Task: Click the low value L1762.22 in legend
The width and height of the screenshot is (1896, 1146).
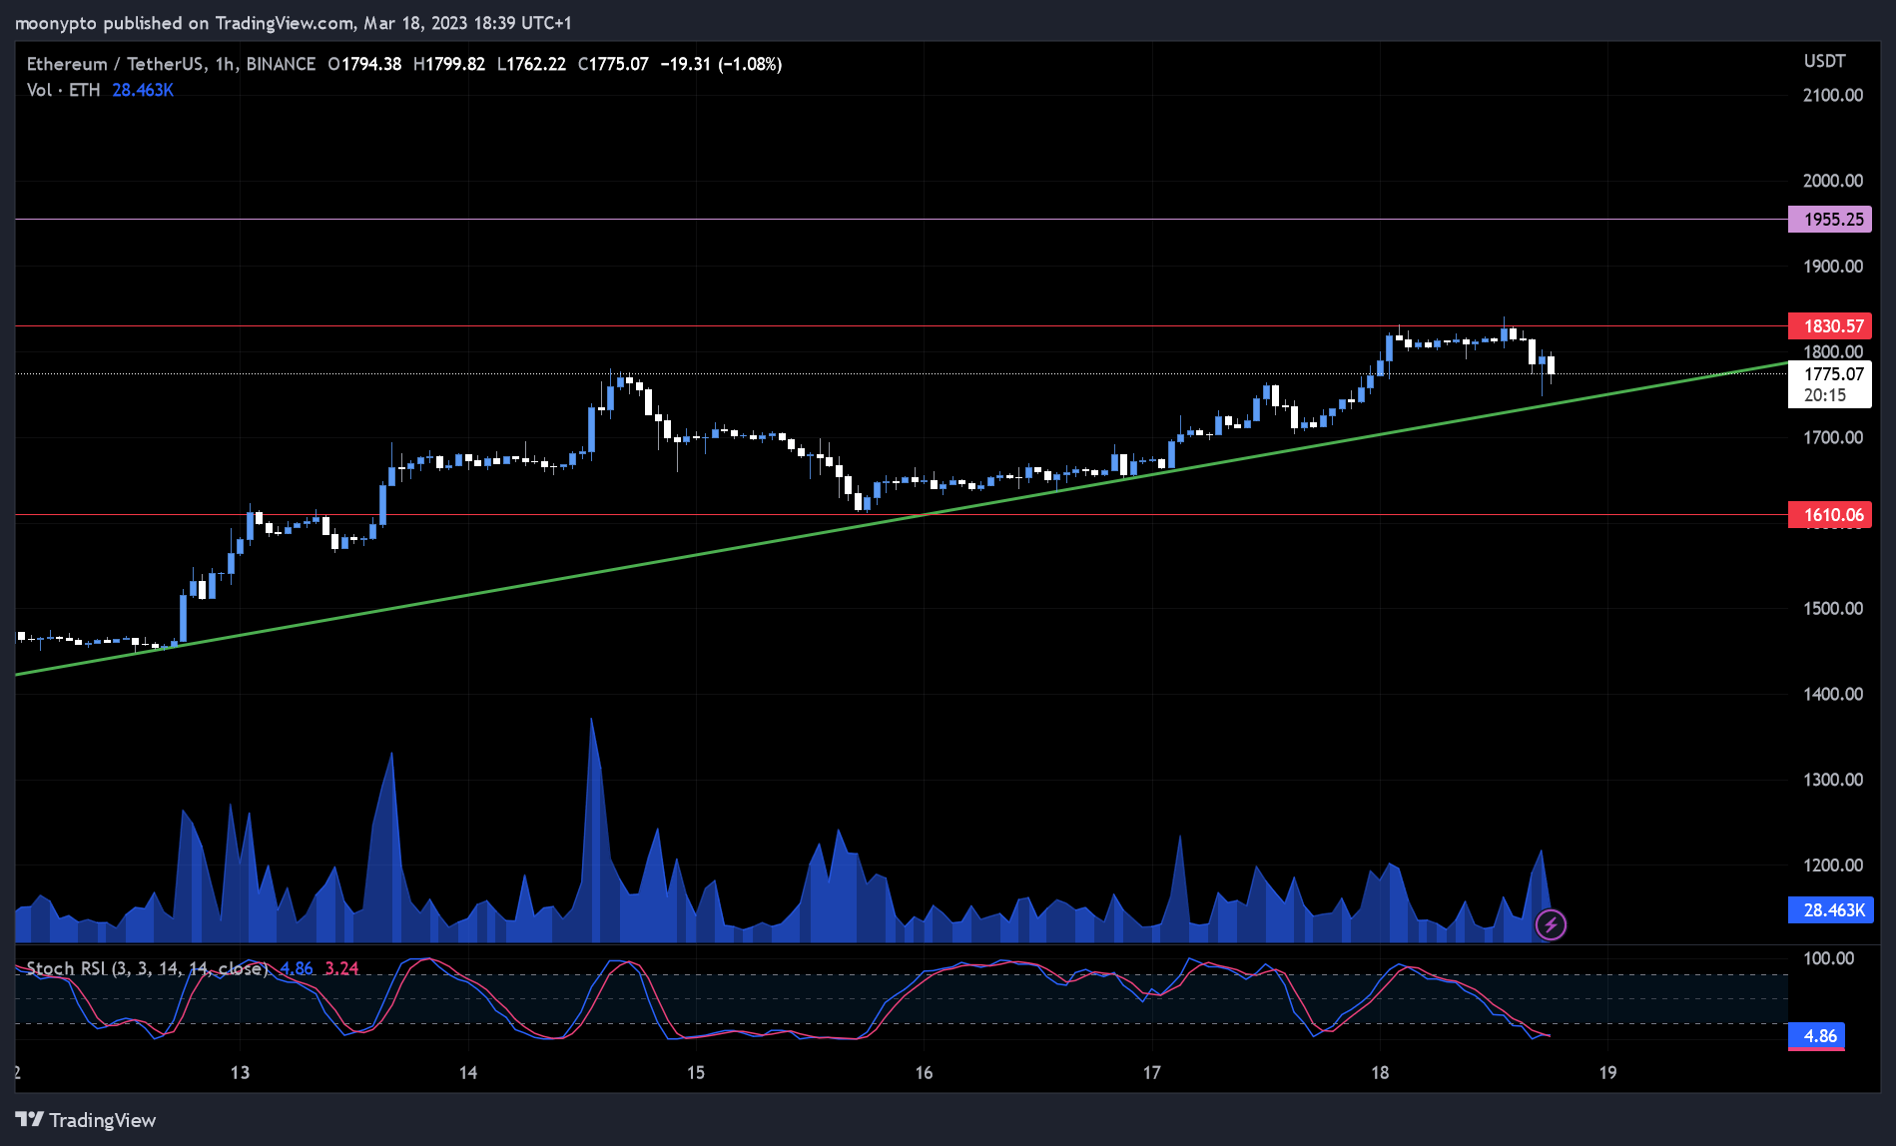Action: 532,64
